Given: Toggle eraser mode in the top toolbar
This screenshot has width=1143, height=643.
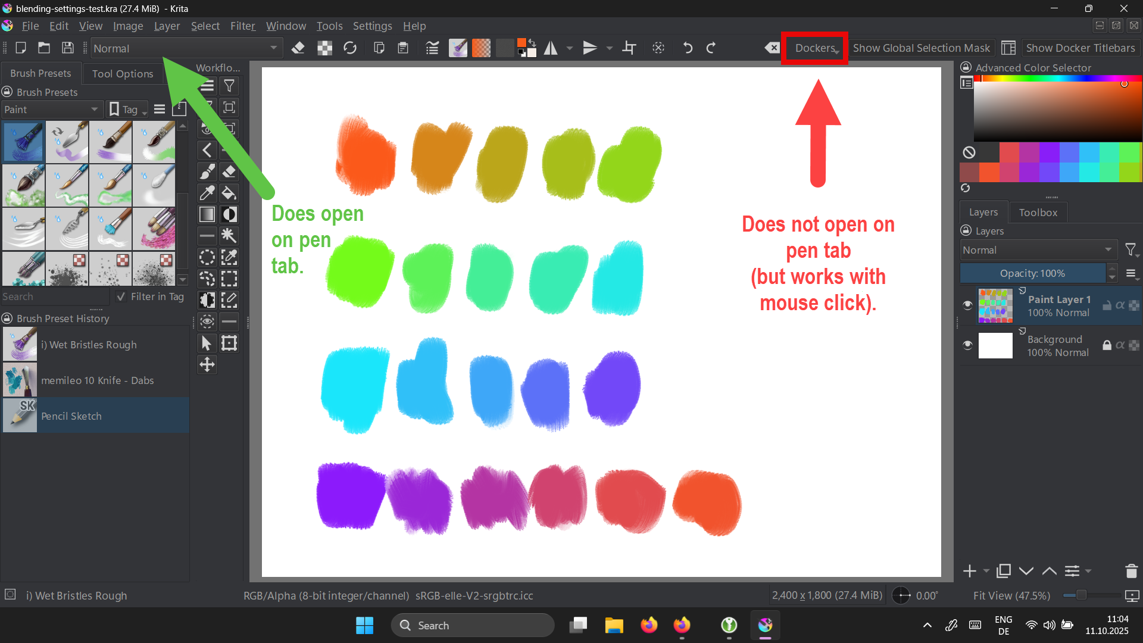Looking at the screenshot, I should click(x=298, y=48).
